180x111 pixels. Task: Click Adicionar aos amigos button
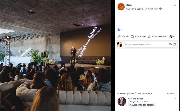click(x=142, y=105)
